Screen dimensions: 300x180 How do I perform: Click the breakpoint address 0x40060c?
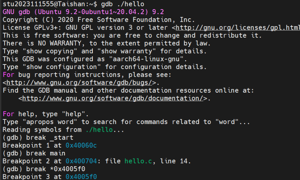[x=81, y=145]
